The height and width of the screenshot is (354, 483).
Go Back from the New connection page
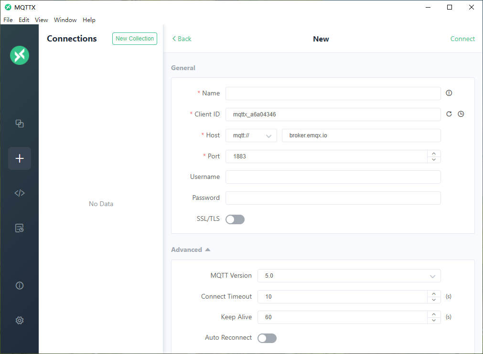182,39
